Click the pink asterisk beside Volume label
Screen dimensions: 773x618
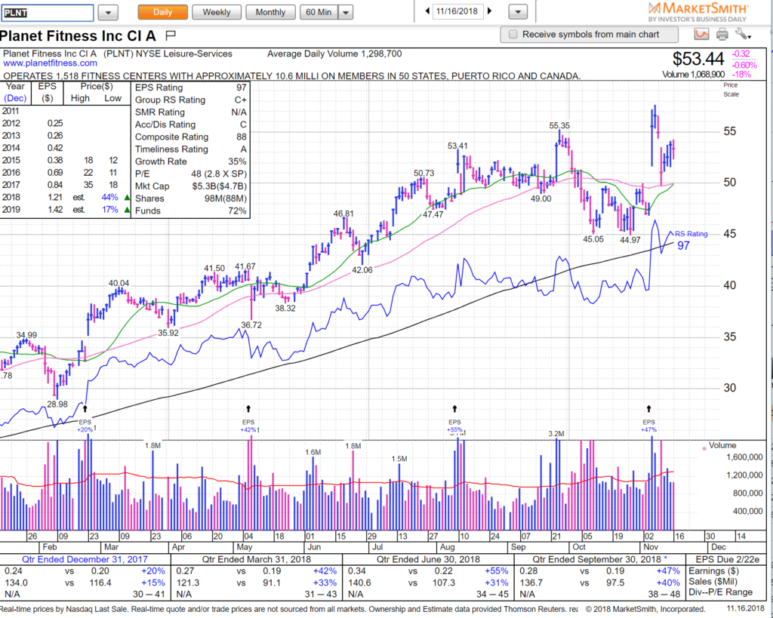pyautogui.click(x=704, y=448)
